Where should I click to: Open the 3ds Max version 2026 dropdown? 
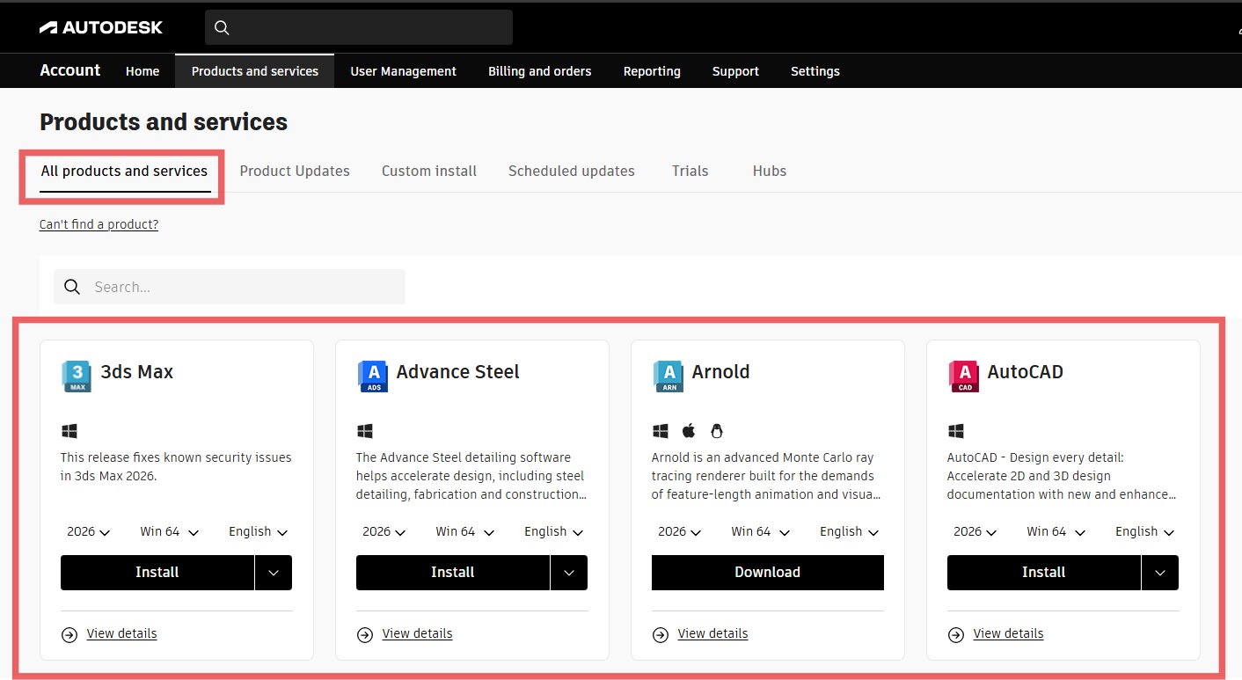88,531
